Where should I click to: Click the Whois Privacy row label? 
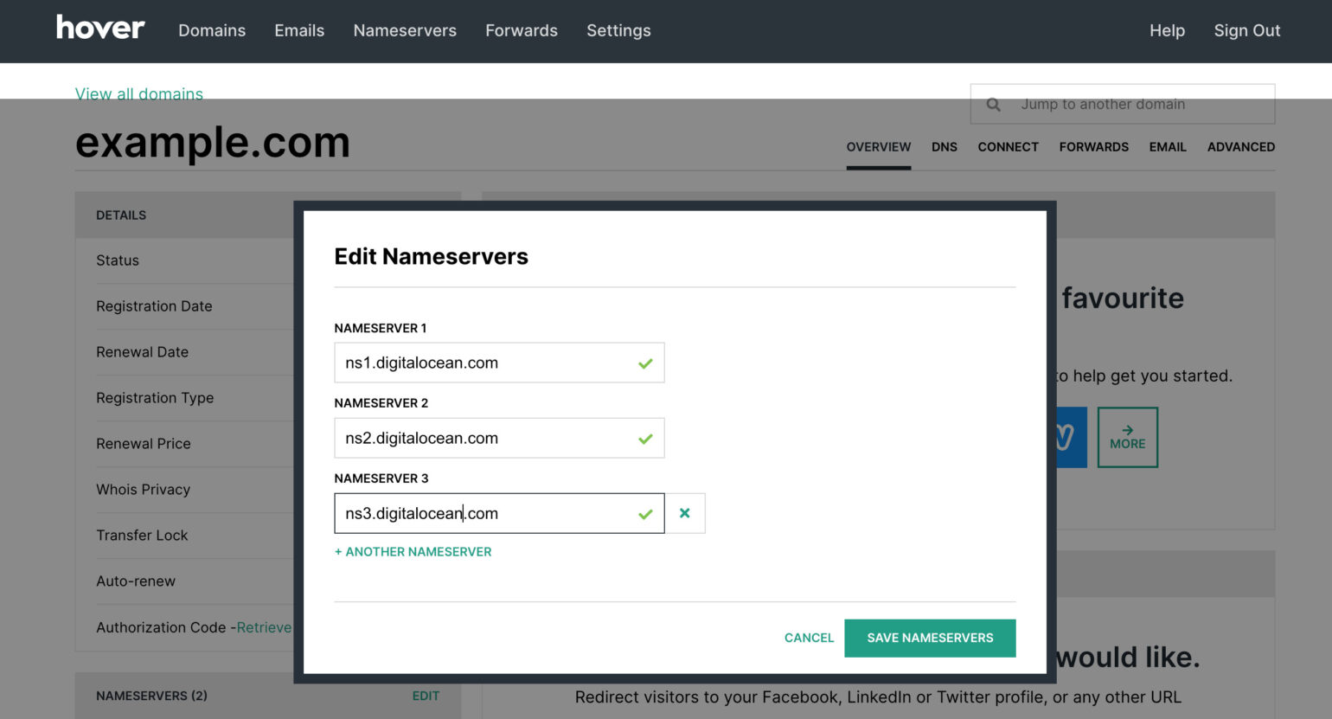143,490
